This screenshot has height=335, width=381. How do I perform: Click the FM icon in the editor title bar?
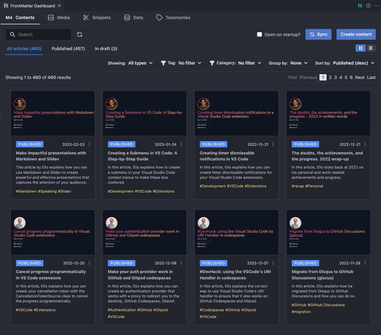(360, 6)
